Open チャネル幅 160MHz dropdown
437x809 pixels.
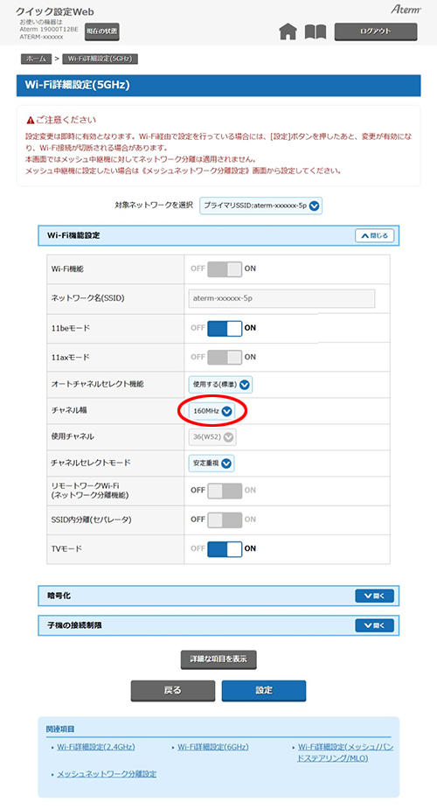point(212,411)
